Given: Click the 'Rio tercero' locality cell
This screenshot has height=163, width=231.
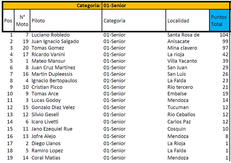Looking at the screenshot, I should pos(181,87).
